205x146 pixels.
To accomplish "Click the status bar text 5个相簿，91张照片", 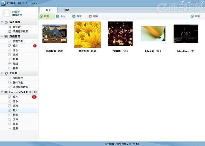I will (116, 144).
